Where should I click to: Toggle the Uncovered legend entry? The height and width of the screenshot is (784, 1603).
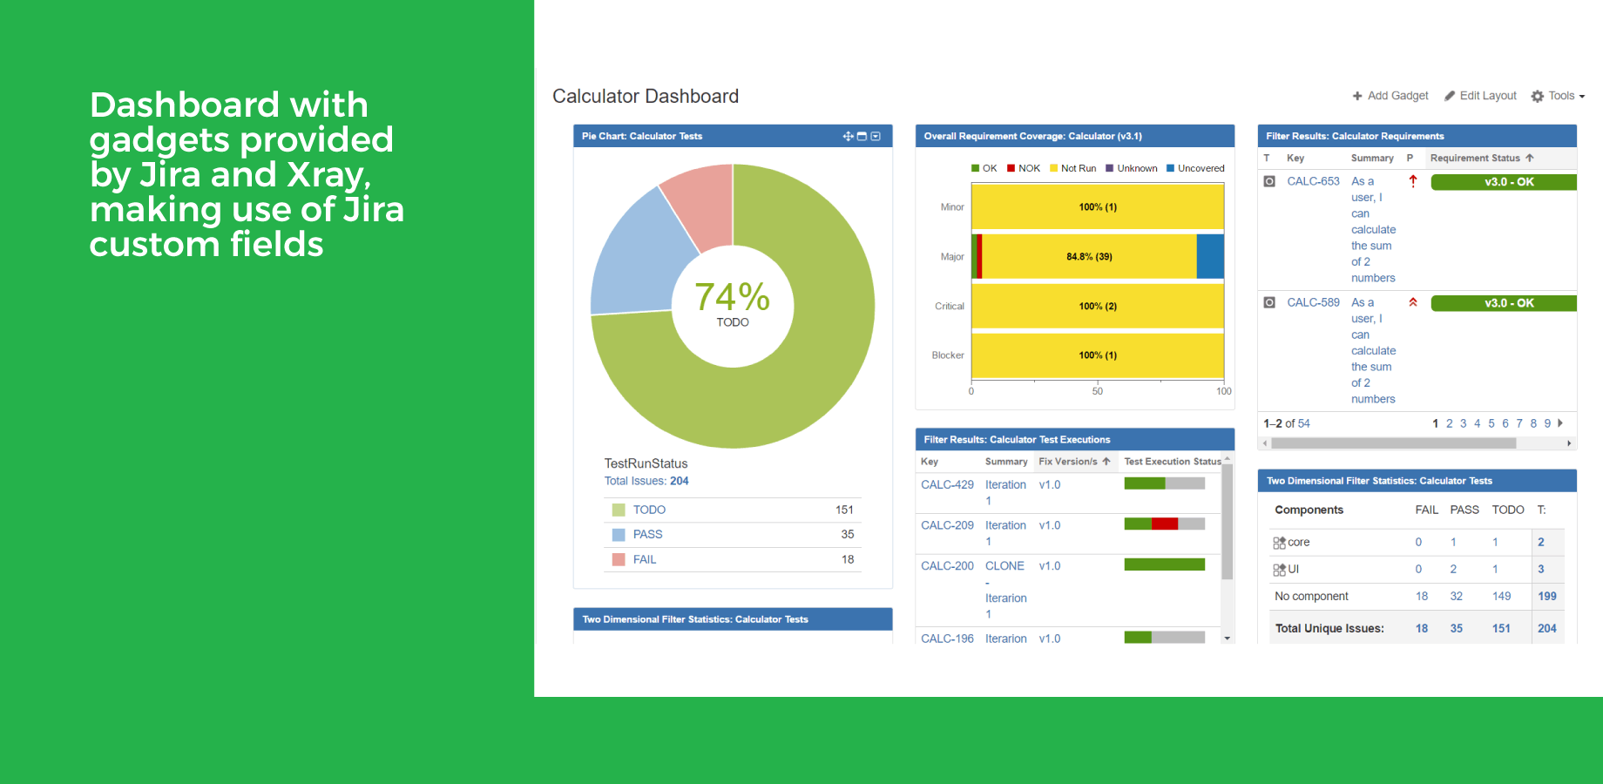tap(1198, 167)
